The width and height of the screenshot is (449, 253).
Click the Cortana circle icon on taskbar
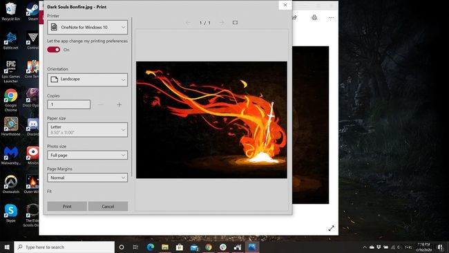click(122, 247)
